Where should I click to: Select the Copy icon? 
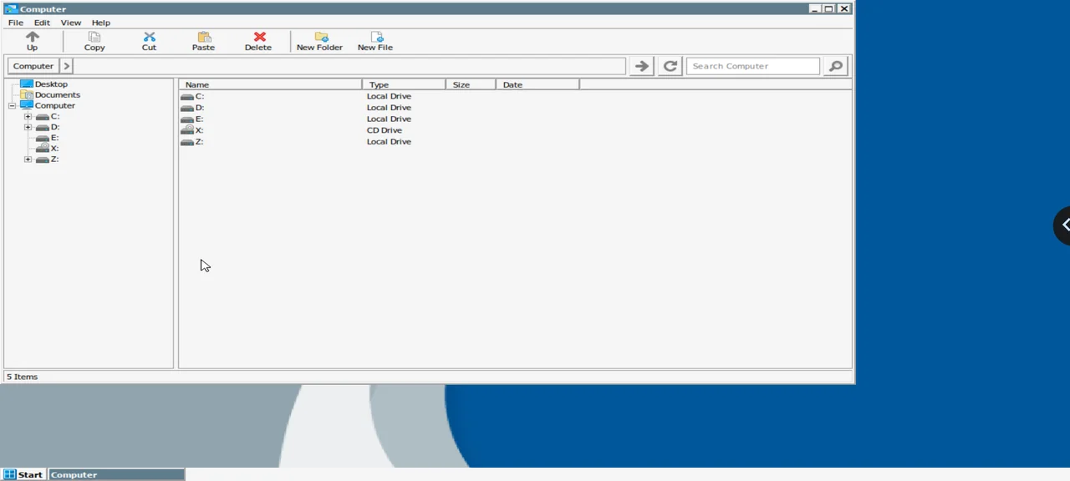point(94,38)
